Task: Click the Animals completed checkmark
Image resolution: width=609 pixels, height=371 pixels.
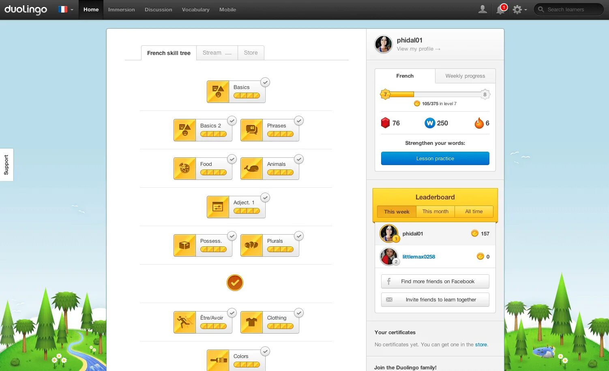Action: pos(299,159)
